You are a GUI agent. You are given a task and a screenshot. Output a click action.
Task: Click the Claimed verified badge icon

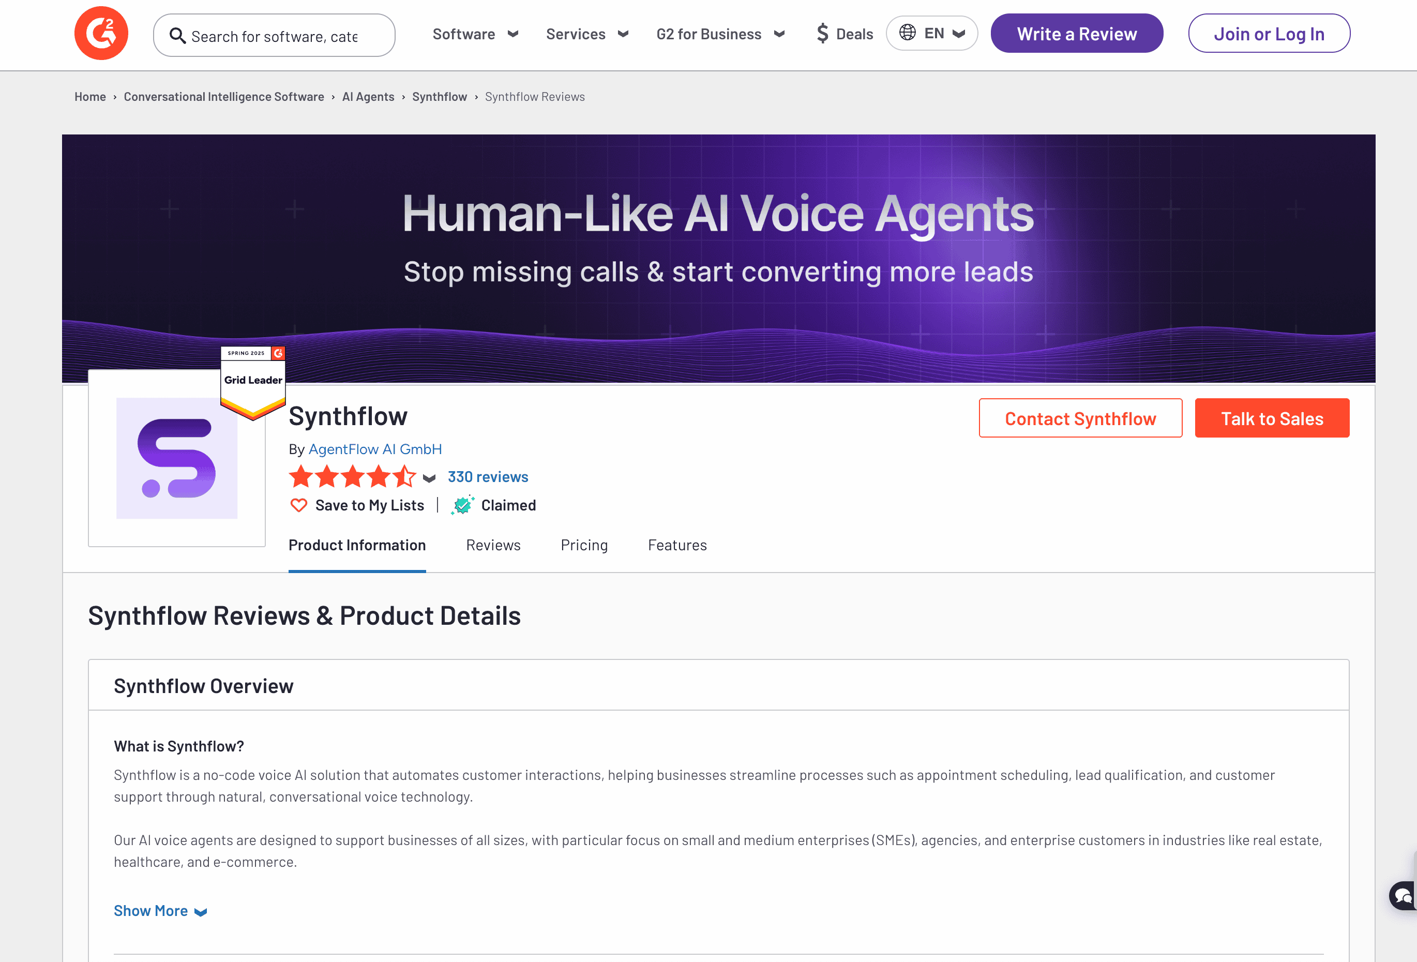click(463, 505)
